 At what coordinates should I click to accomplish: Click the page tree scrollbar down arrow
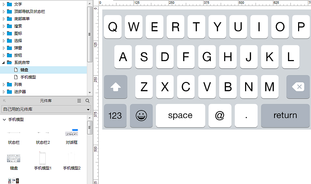(90, 93)
